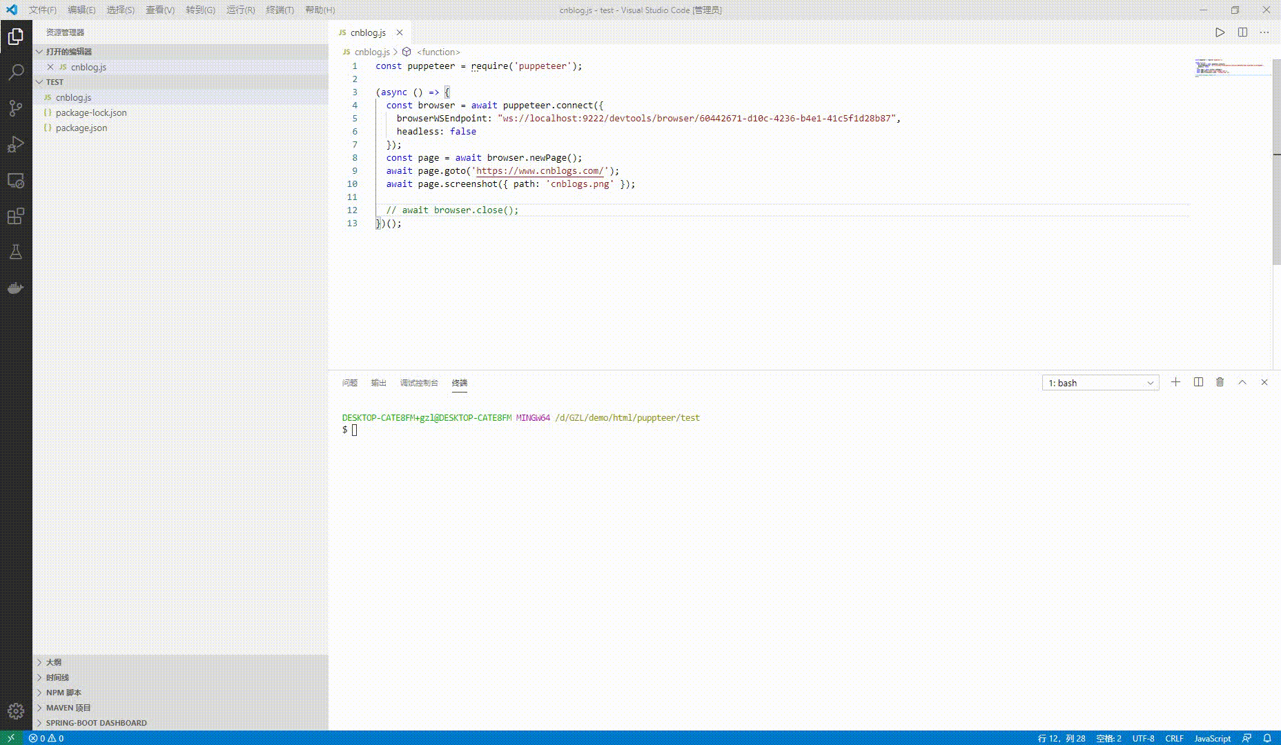This screenshot has width=1281, height=745.
Task: Open notifications bell in status bar
Action: tap(1267, 738)
